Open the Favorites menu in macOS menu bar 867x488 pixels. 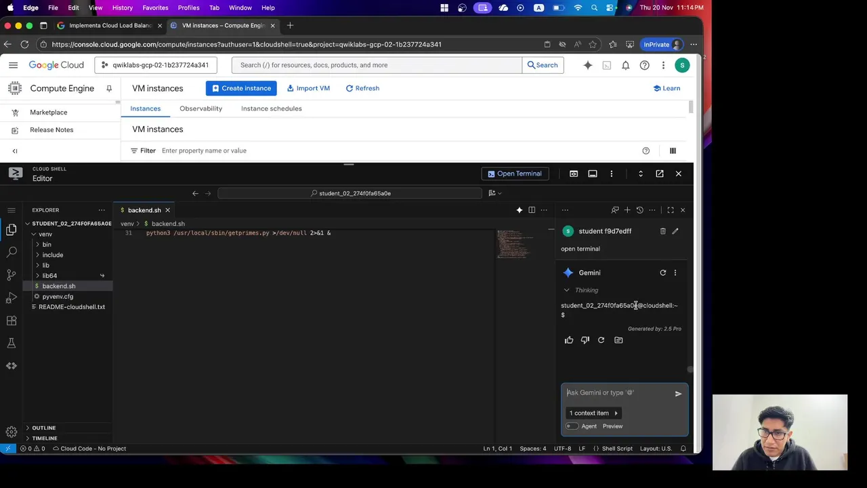tap(155, 7)
